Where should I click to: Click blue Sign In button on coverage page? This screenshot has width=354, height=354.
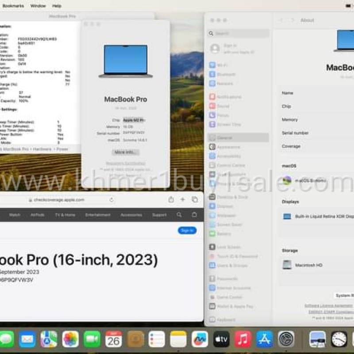coord(187,230)
